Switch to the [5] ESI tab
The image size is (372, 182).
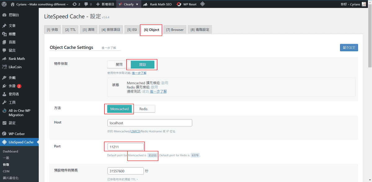[x=132, y=30]
